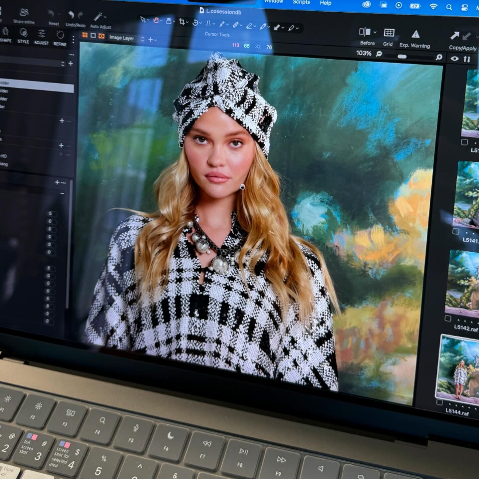Image resolution: width=479 pixels, height=479 pixels.
Task: Switch to the REFINE tool tab
Action: coord(60,38)
